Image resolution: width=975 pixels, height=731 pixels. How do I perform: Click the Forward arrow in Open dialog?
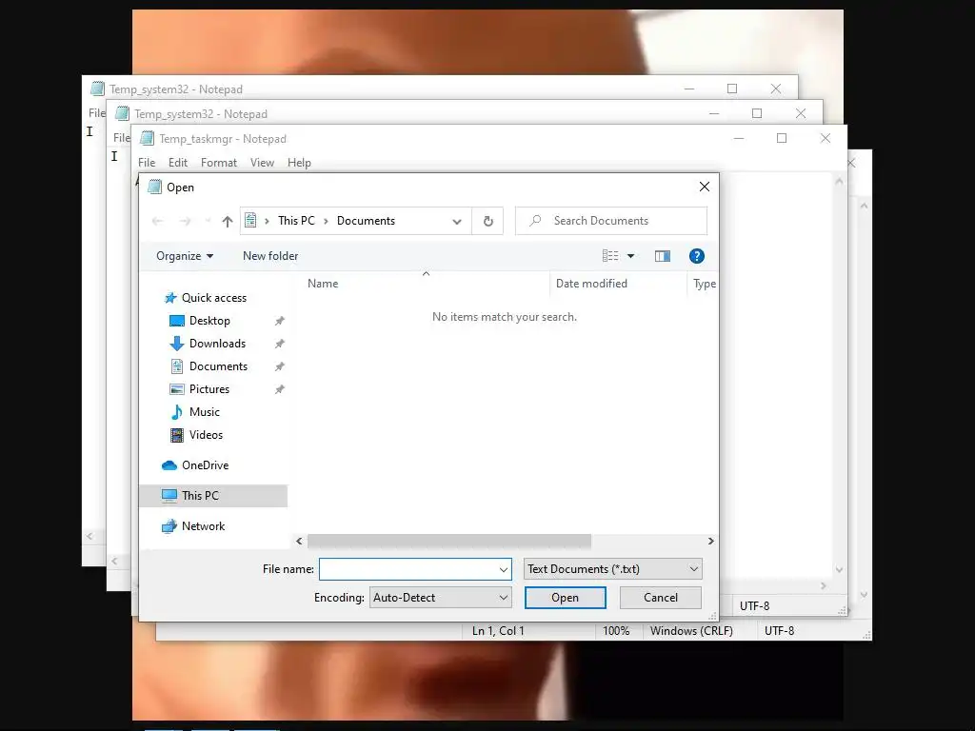[x=185, y=221]
